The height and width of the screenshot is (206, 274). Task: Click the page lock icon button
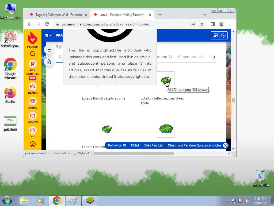49,62
